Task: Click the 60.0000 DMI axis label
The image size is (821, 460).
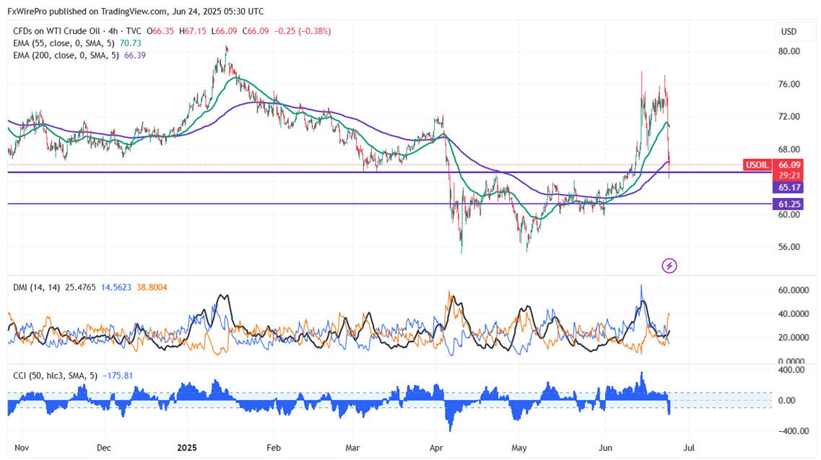Action: pyautogui.click(x=794, y=290)
